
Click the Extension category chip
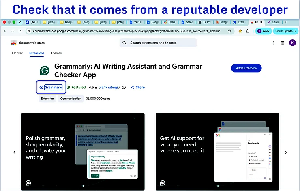point(47,99)
